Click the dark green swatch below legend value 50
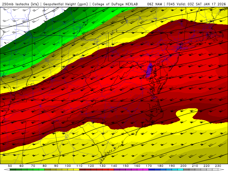This screenshot has width=228, height=171. [x=13, y=170]
